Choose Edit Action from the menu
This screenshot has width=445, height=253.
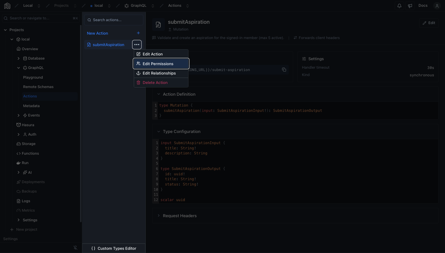pyautogui.click(x=161, y=54)
